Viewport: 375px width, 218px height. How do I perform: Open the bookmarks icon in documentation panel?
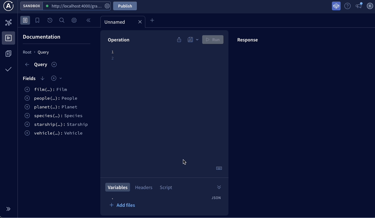click(x=37, y=20)
